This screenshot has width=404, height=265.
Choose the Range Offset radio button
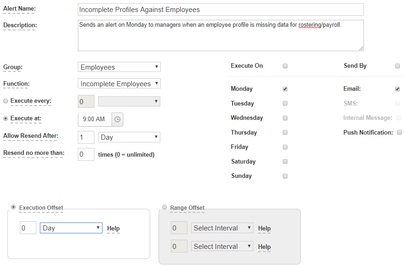point(164,207)
